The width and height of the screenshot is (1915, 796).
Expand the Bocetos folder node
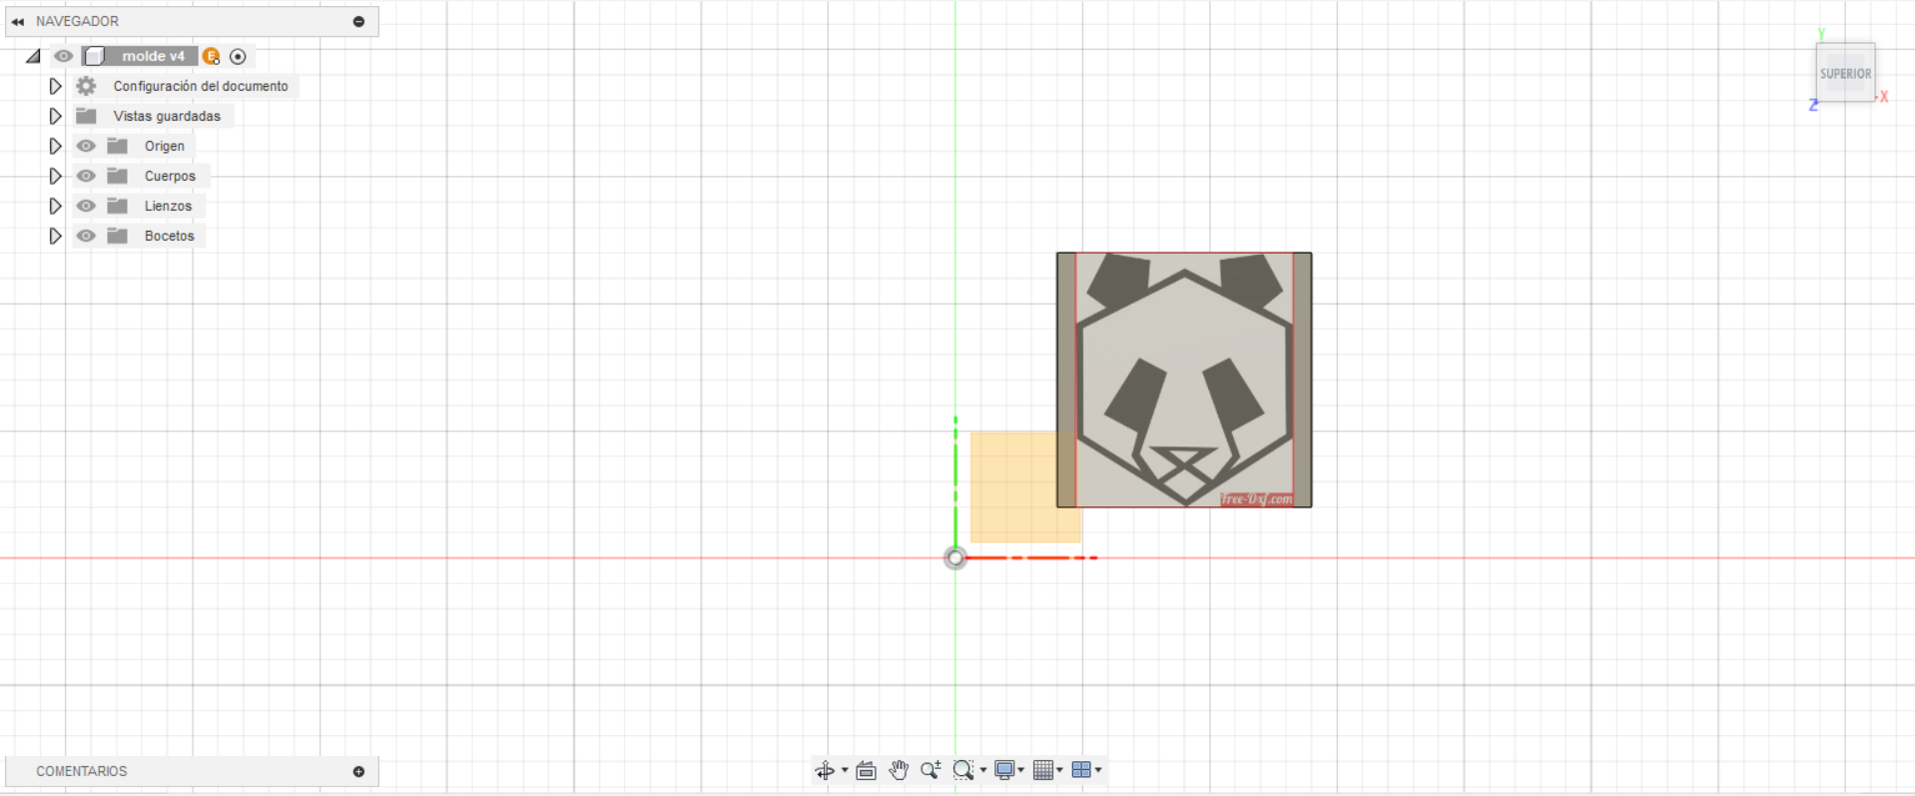55,236
